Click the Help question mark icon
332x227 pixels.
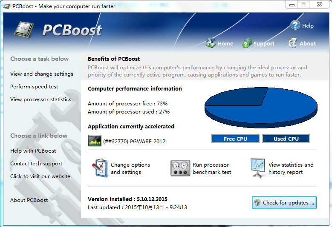tap(295, 26)
